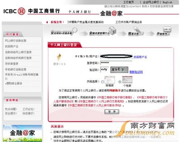
Task: Click the 开展账户贵金属点差优惠活动 announcement
Action: click(85, 22)
